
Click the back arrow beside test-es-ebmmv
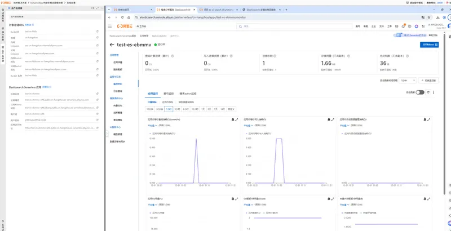tap(112, 45)
